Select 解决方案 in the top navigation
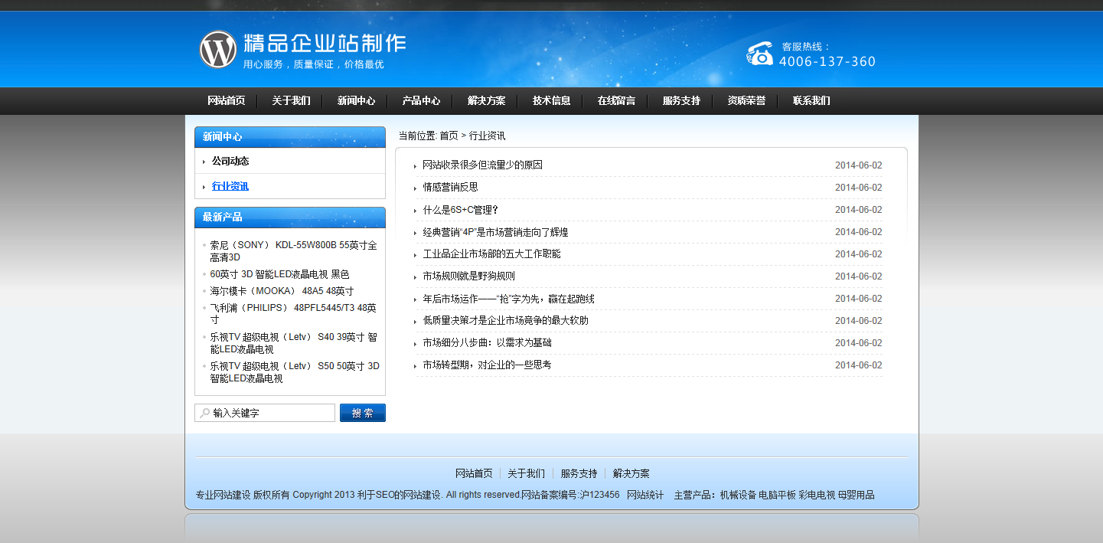The image size is (1103, 543). 486,101
